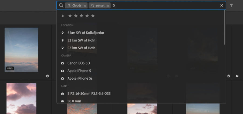Click in the search text field
Viewport: 243px width, 114px height.
tap(165, 5)
